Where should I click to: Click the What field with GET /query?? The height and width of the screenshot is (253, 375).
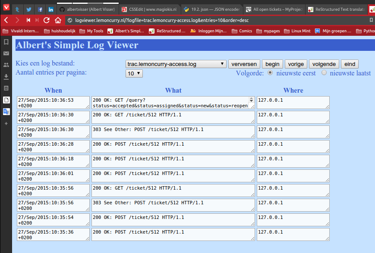173,103
